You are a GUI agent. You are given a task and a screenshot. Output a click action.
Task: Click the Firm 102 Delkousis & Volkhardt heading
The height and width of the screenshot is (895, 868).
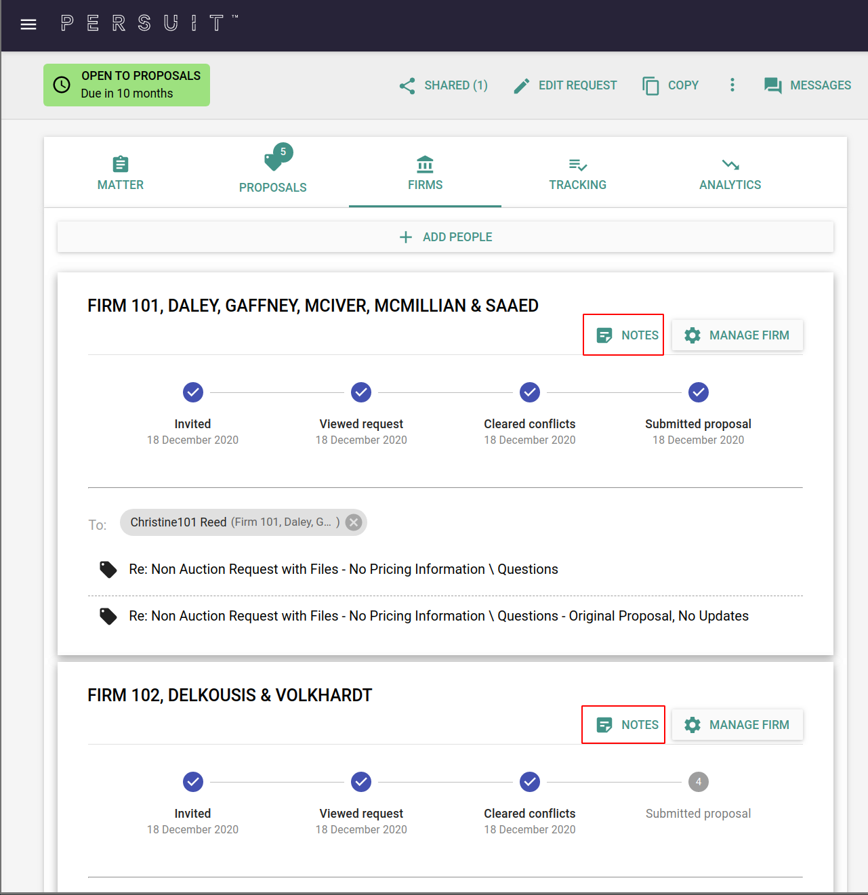pyautogui.click(x=230, y=695)
